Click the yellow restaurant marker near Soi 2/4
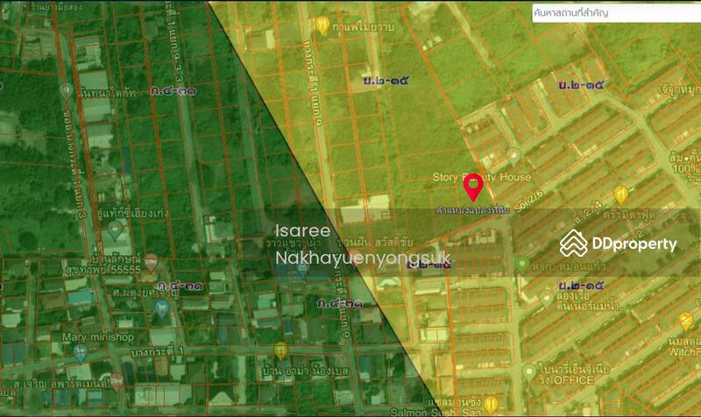701x417 pixels. (x=621, y=194)
